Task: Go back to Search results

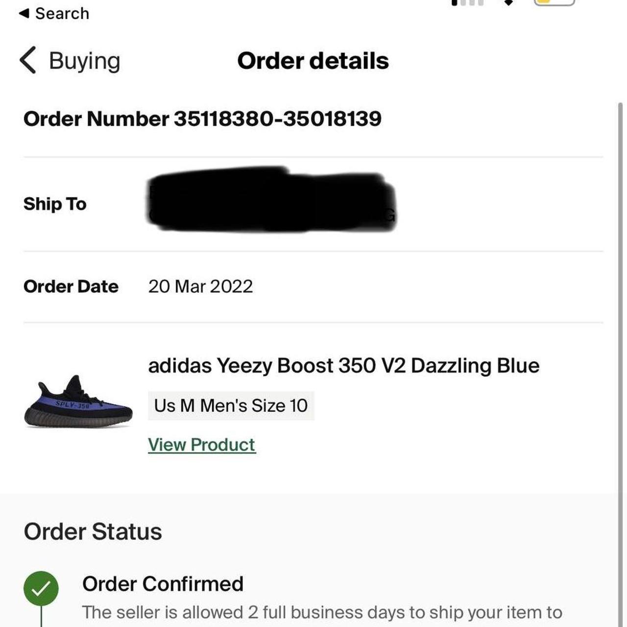Action: click(x=56, y=13)
